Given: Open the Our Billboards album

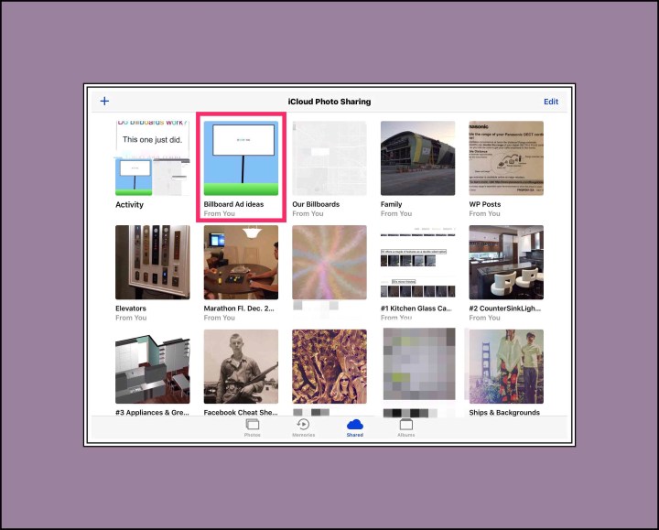Looking at the screenshot, I should point(329,158).
